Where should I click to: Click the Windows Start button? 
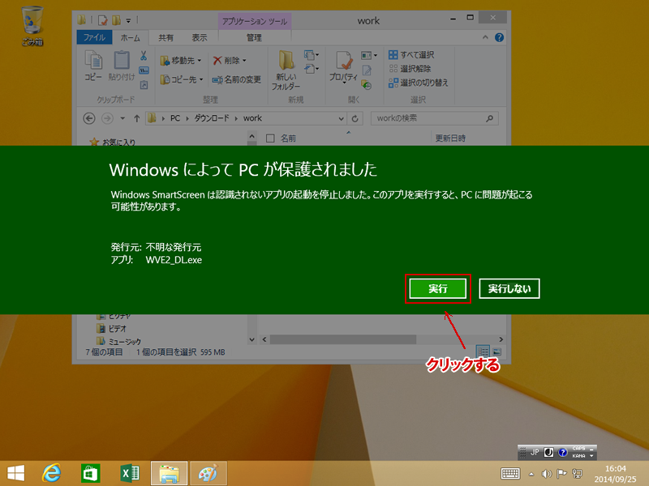[x=16, y=473]
